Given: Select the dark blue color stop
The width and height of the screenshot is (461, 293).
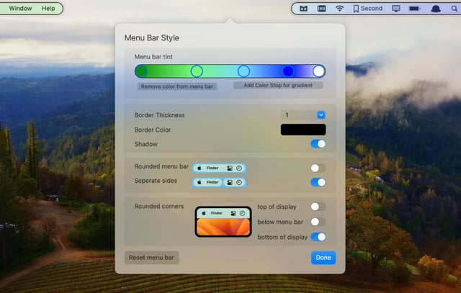Looking at the screenshot, I should (x=288, y=71).
